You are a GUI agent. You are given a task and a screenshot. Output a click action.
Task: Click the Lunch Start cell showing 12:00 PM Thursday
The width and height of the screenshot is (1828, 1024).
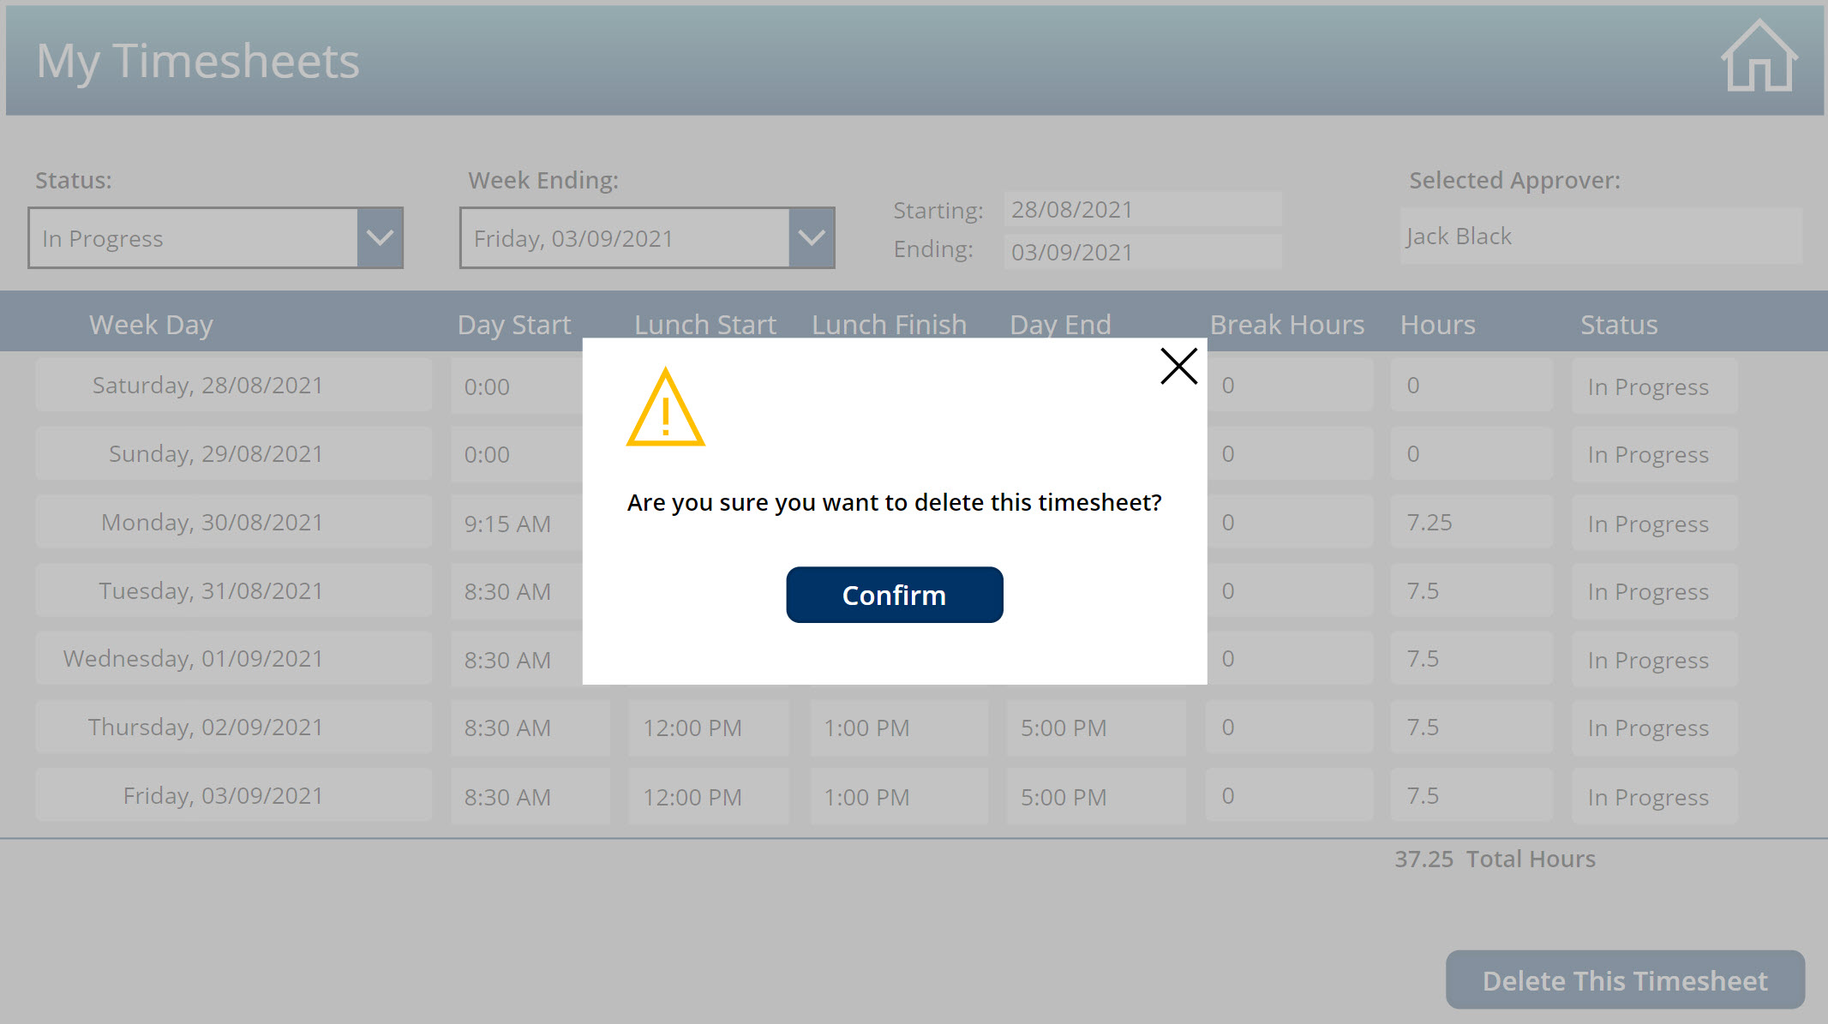point(708,727)
